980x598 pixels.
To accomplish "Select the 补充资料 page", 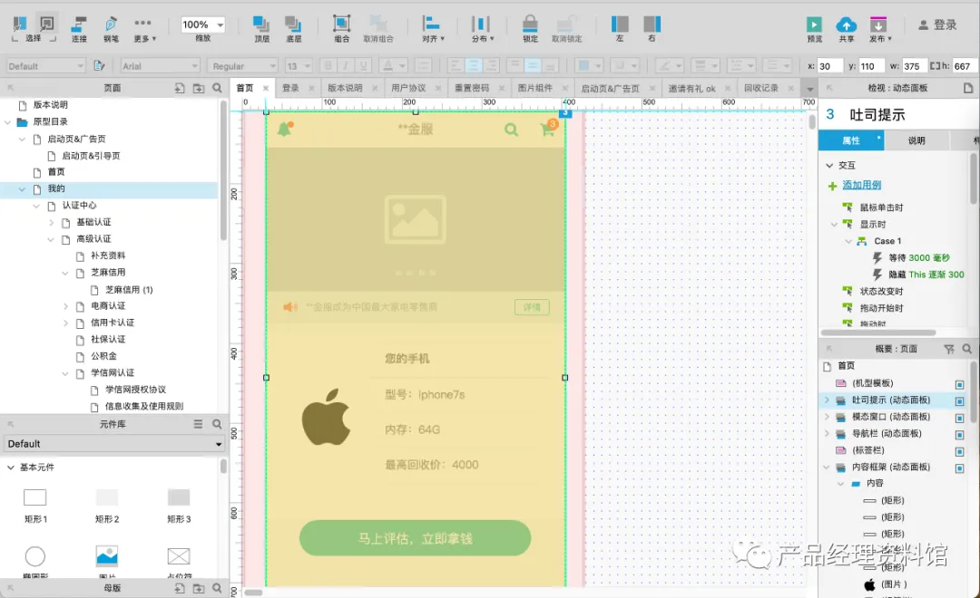I will 107,256.
